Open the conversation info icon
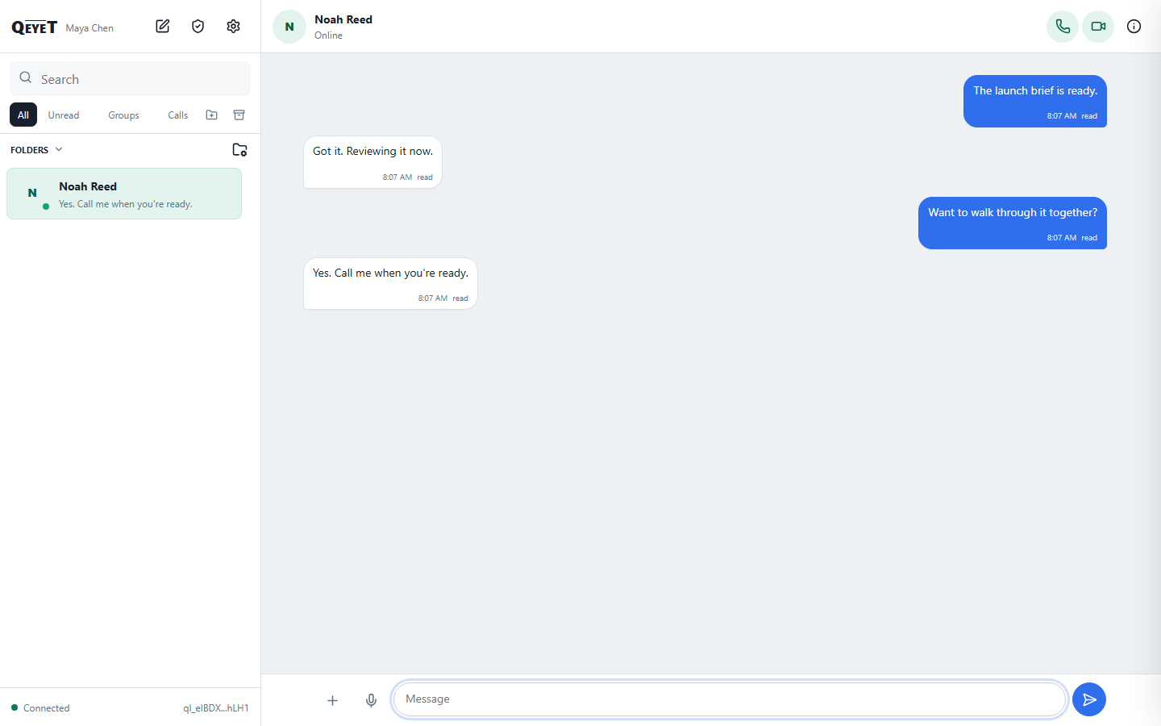The width and height of the screenshot is (1161, 726). coord(1134,27)
